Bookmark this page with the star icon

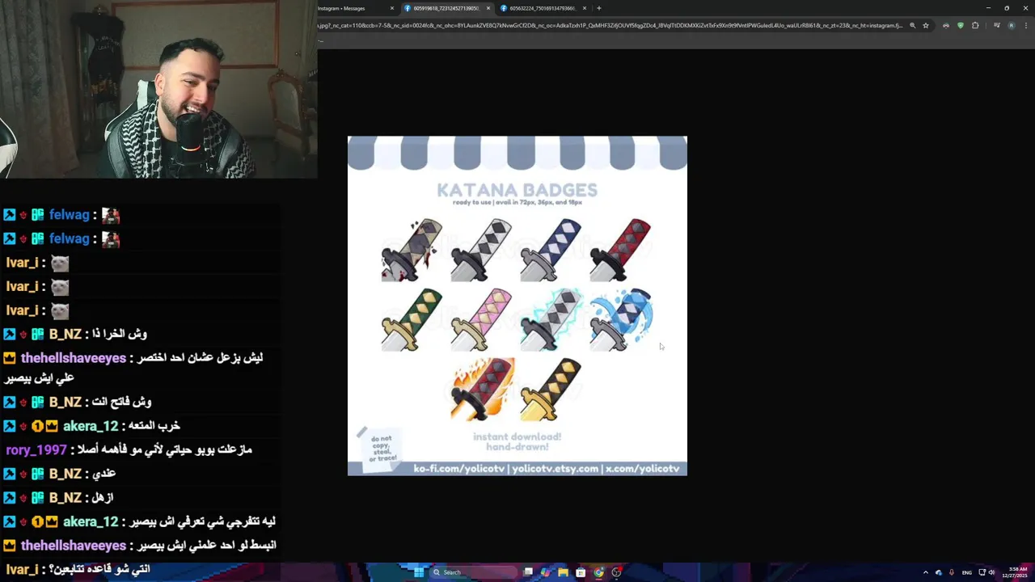tap(926, 25)
